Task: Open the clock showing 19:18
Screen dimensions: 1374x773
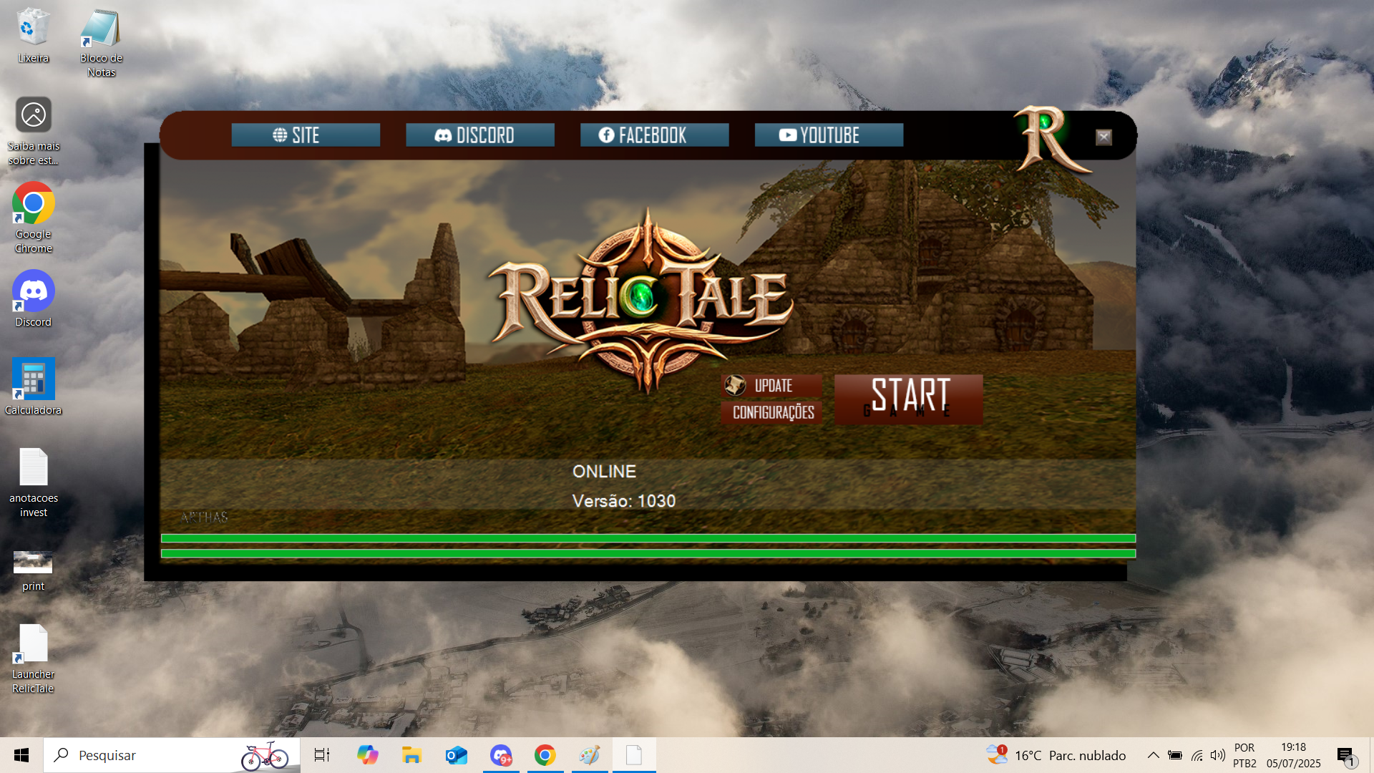Action: pyautogui.click(x=1294, y=755)
